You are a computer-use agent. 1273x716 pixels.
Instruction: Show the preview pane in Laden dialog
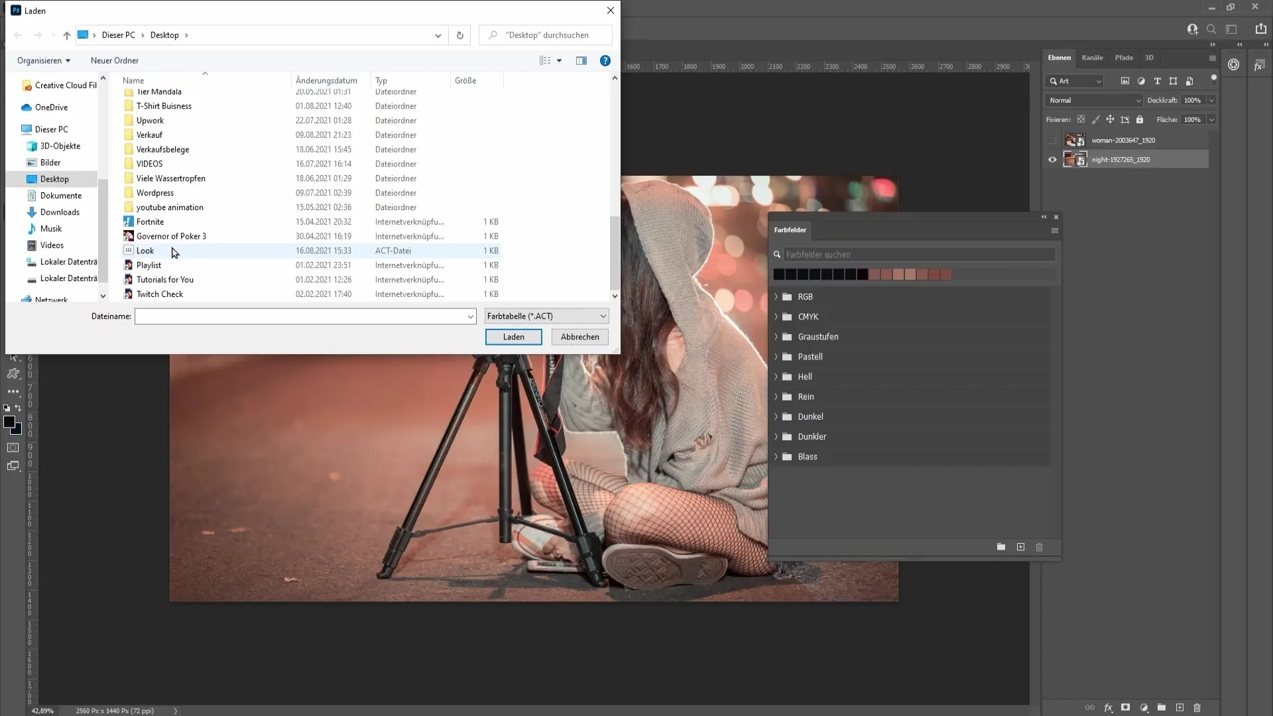tap(581, 60)
